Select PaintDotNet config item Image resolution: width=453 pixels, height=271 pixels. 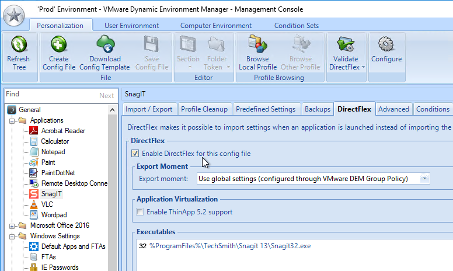[58, 173]
